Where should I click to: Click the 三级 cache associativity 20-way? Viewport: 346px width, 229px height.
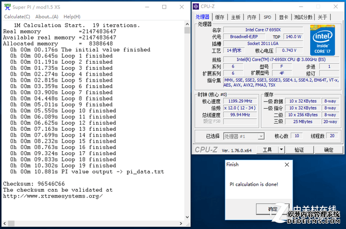tap(330, 122)
